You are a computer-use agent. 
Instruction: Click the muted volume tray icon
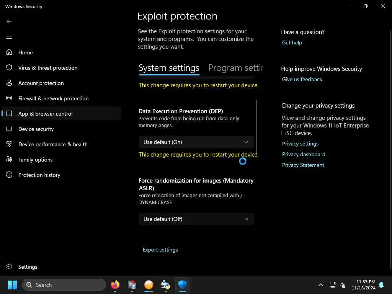tap(343, 285)
